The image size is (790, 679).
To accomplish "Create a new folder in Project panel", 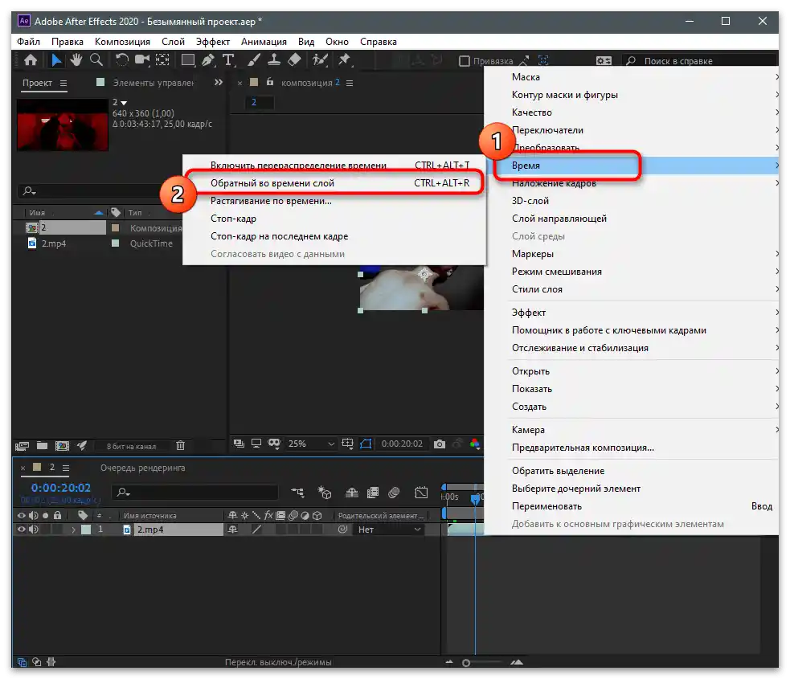I will 43,446.
